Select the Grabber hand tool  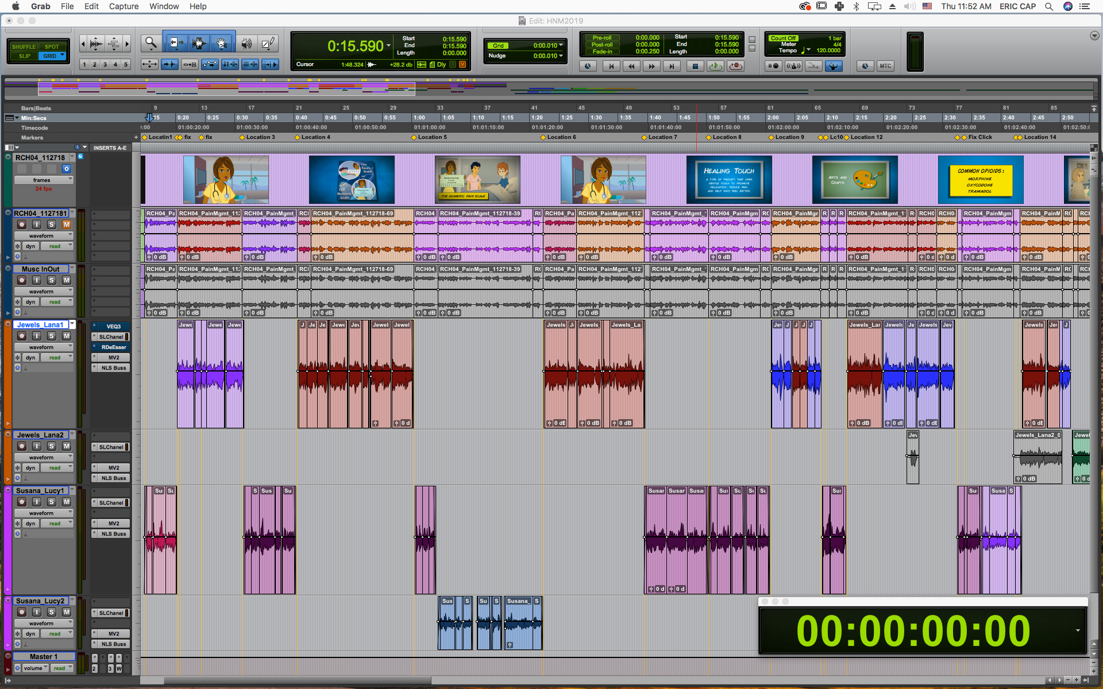[221, 43]
